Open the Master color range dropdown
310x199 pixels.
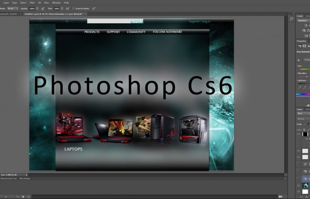(307, 60)
